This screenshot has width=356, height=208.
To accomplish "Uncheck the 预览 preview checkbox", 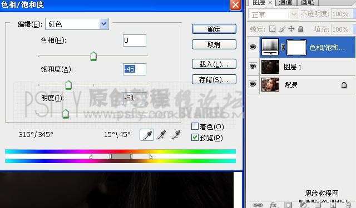I will [195, 137].
